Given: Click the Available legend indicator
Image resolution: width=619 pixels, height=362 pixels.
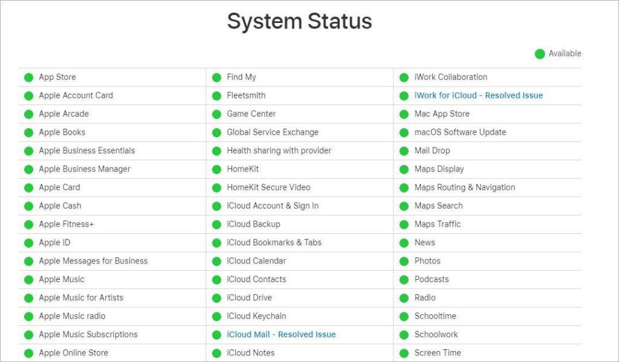Looking at the screenshot, I should tap(539, 54).
